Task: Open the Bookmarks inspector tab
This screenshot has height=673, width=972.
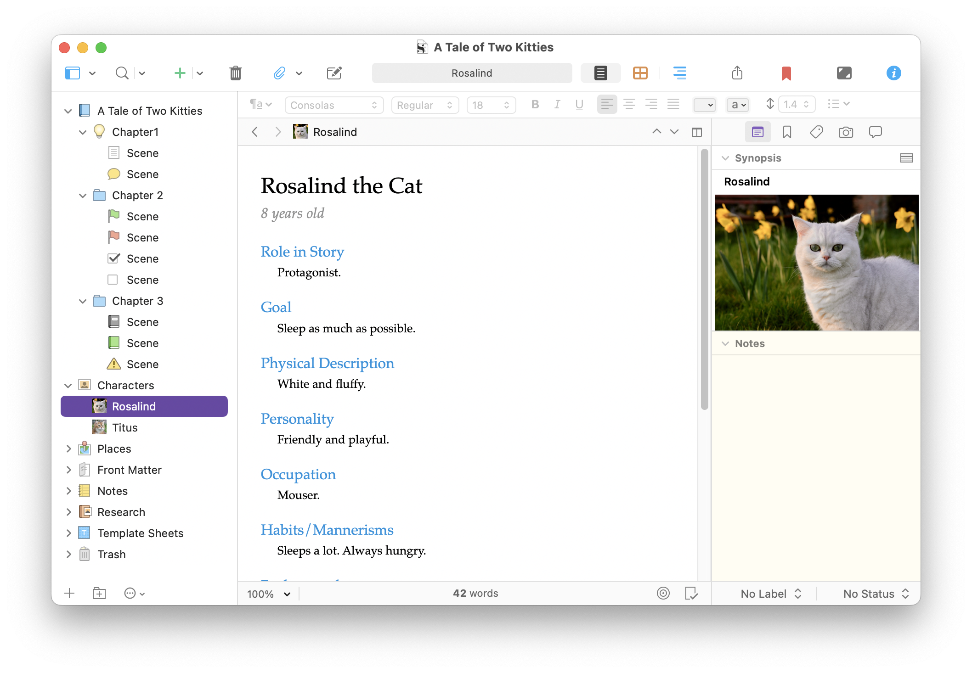Action: (x=787, y=133)
